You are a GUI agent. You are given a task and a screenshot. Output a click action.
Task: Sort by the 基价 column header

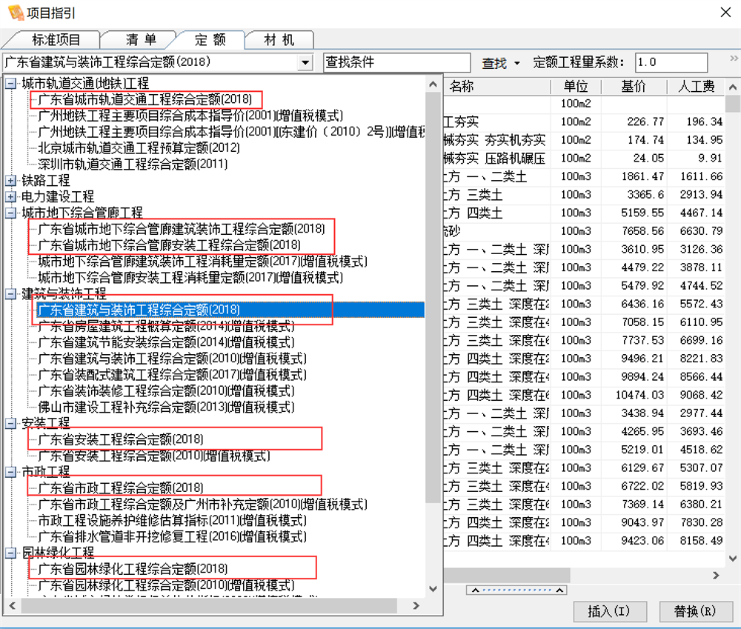click(x=634, y=87)
